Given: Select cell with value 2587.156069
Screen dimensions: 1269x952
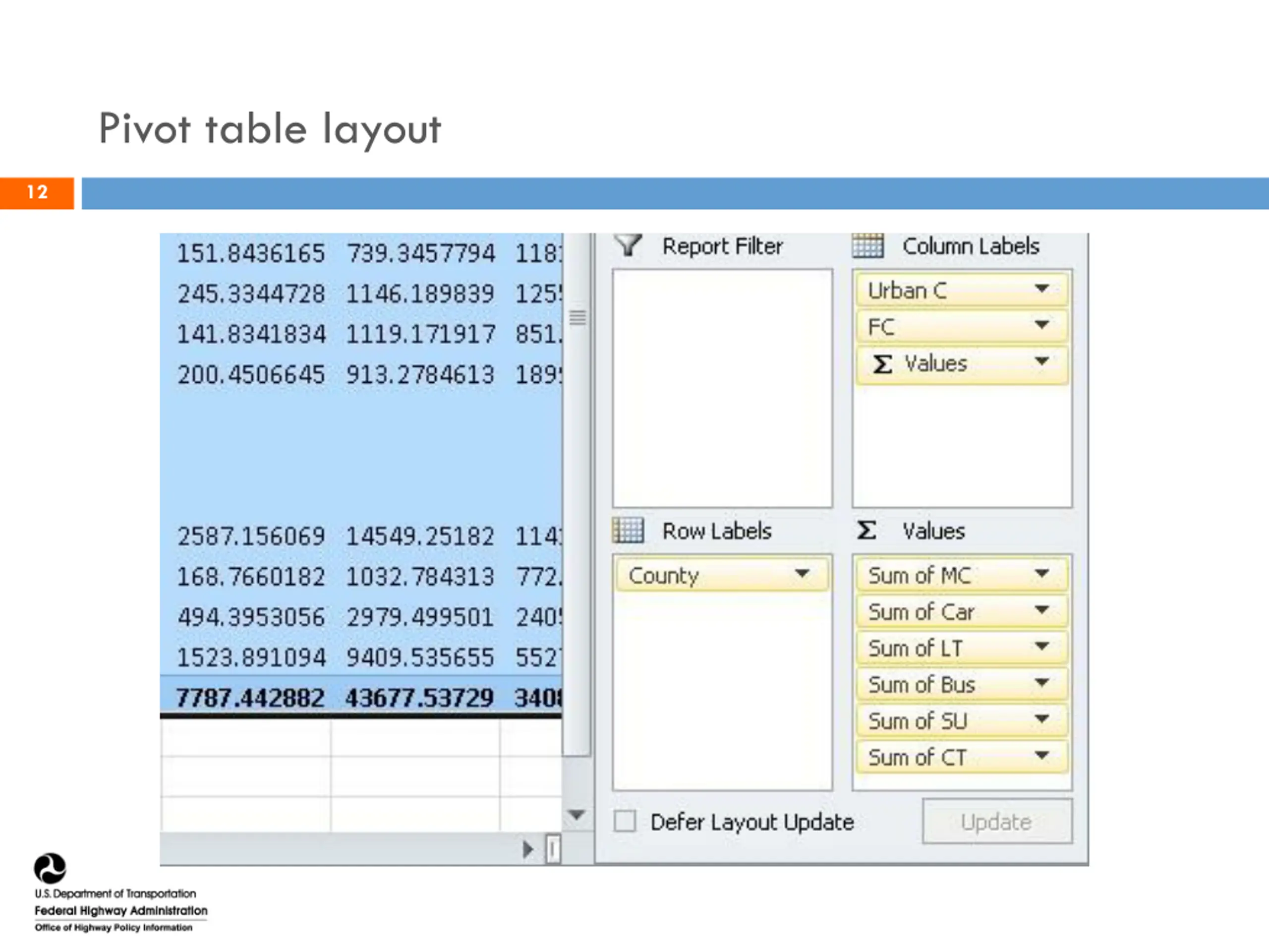Looking at the screenshot, I should point(251,536).
